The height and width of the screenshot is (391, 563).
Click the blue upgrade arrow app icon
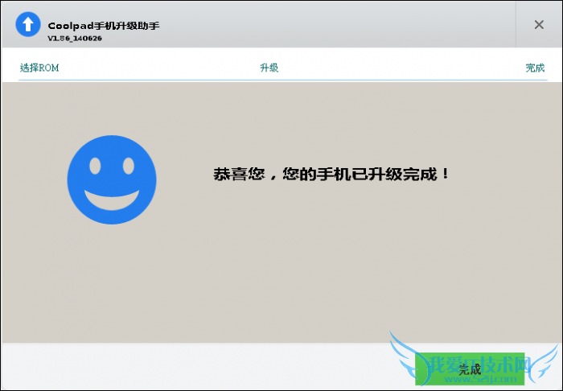[27, 25]
